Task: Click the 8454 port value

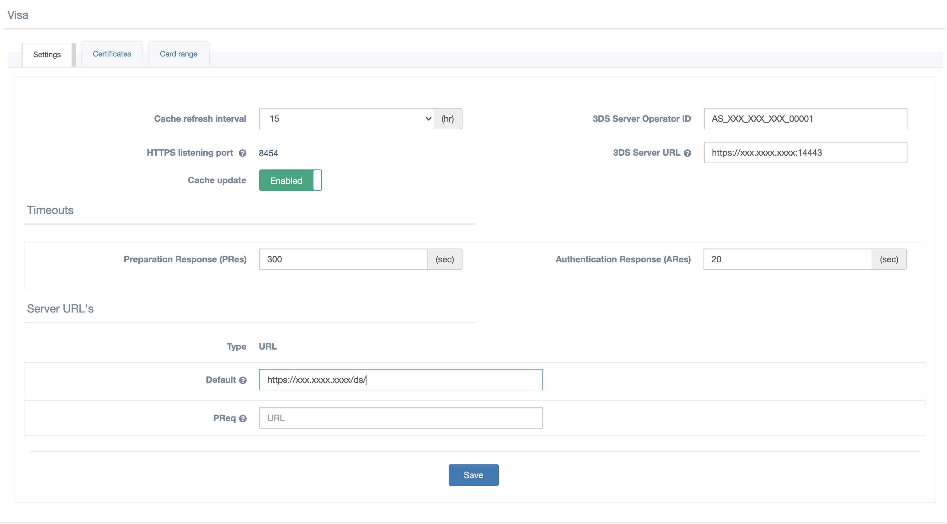Action: coord(268,153)
